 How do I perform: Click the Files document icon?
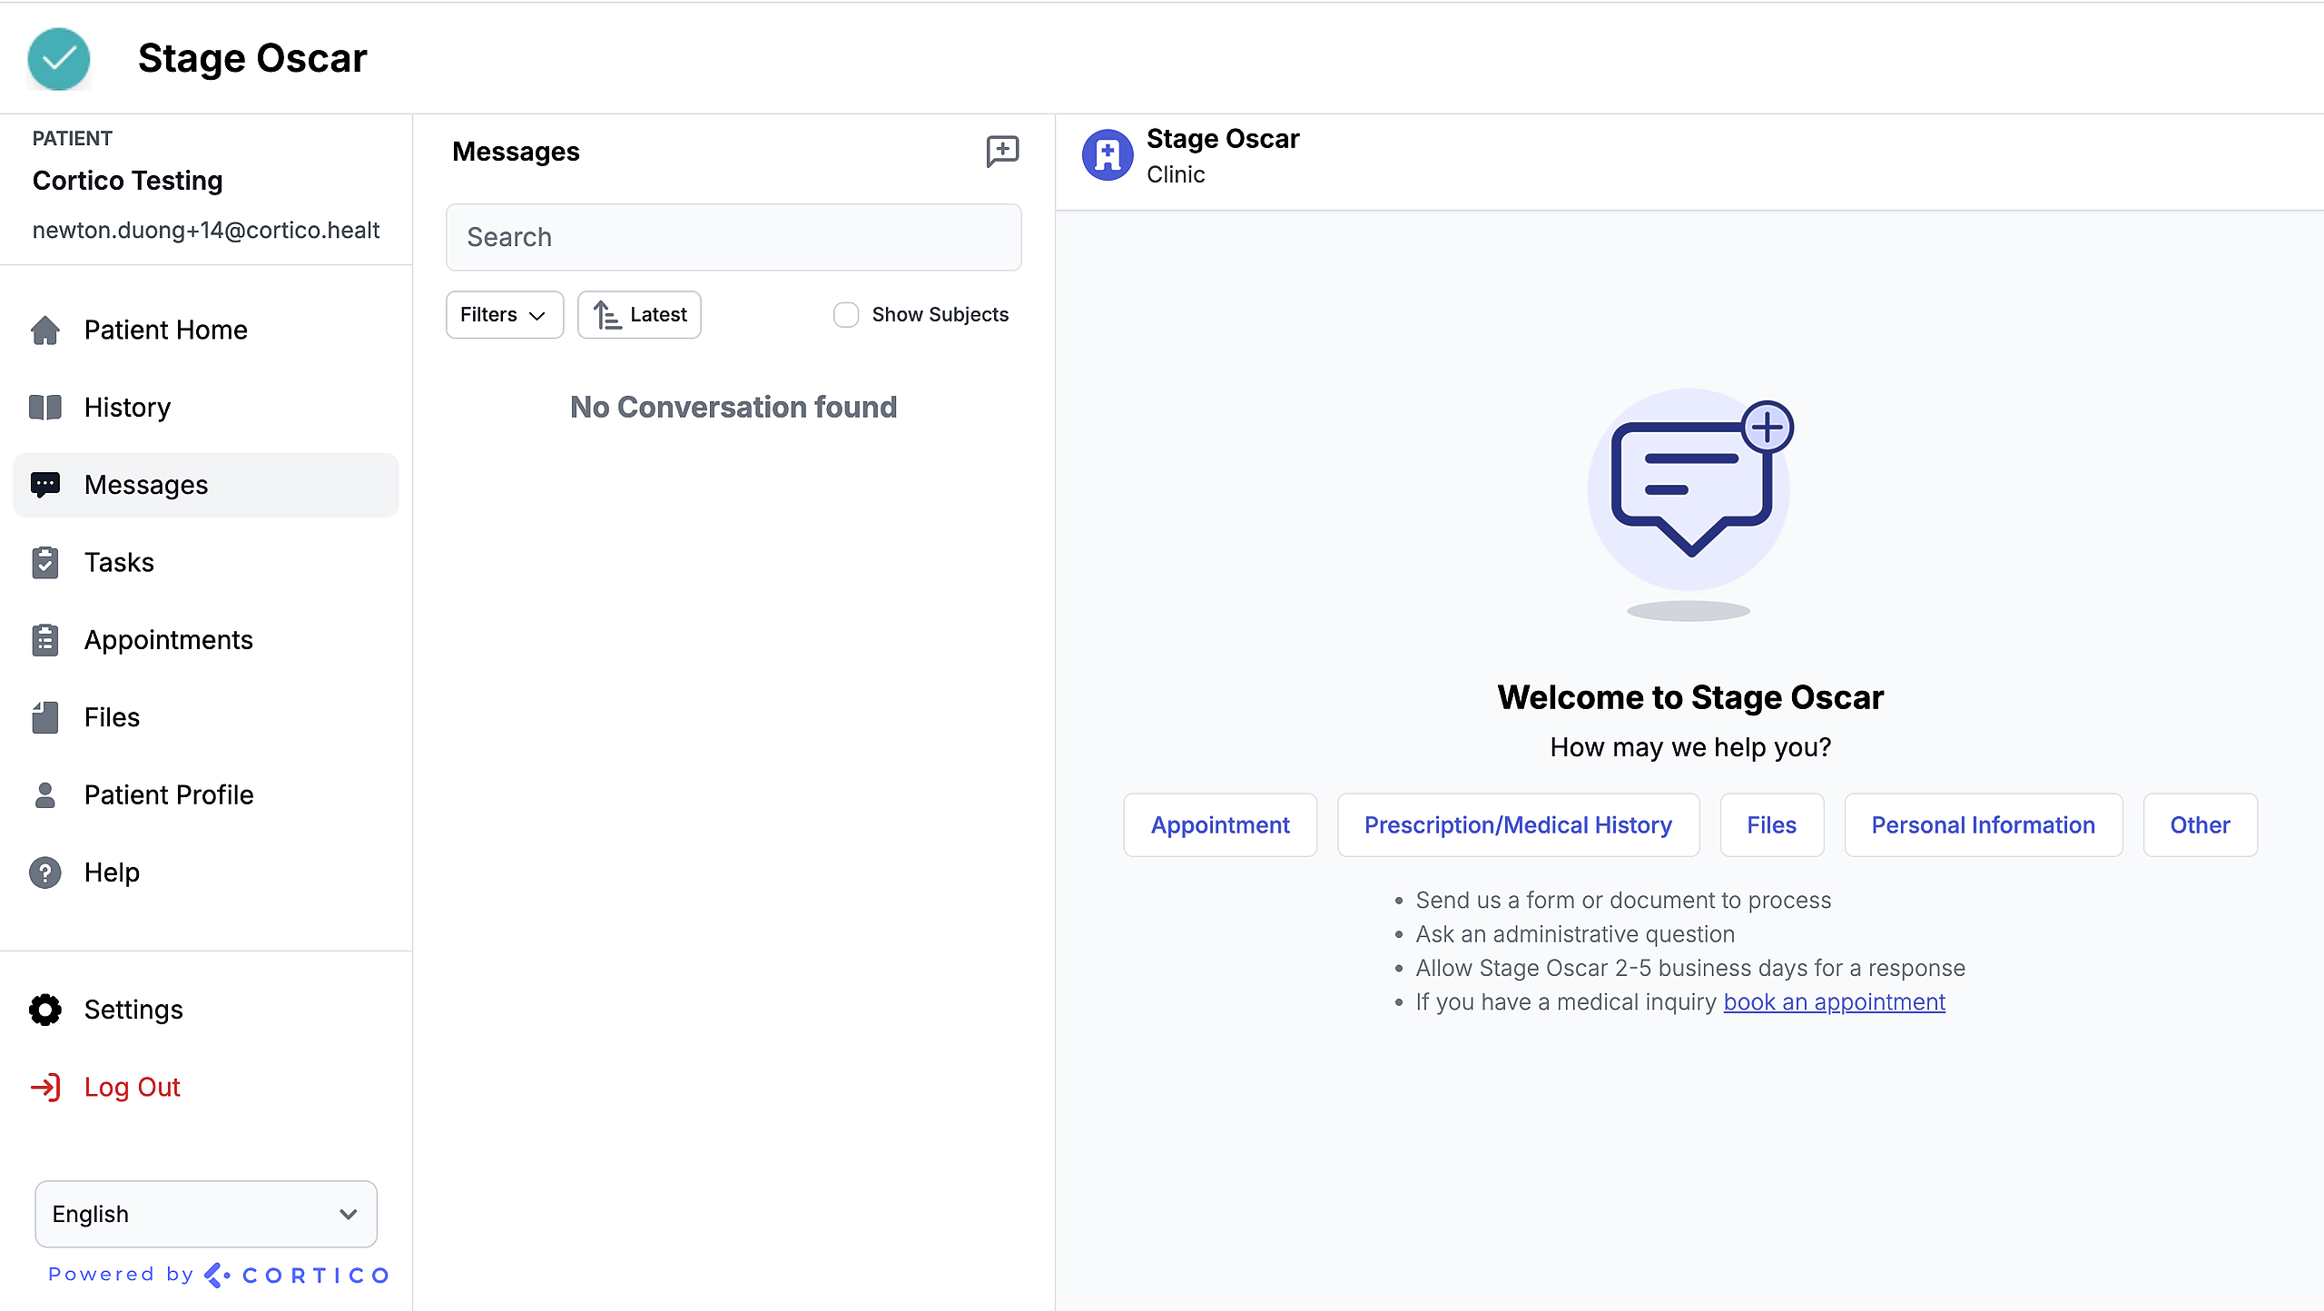click(44, 717)
